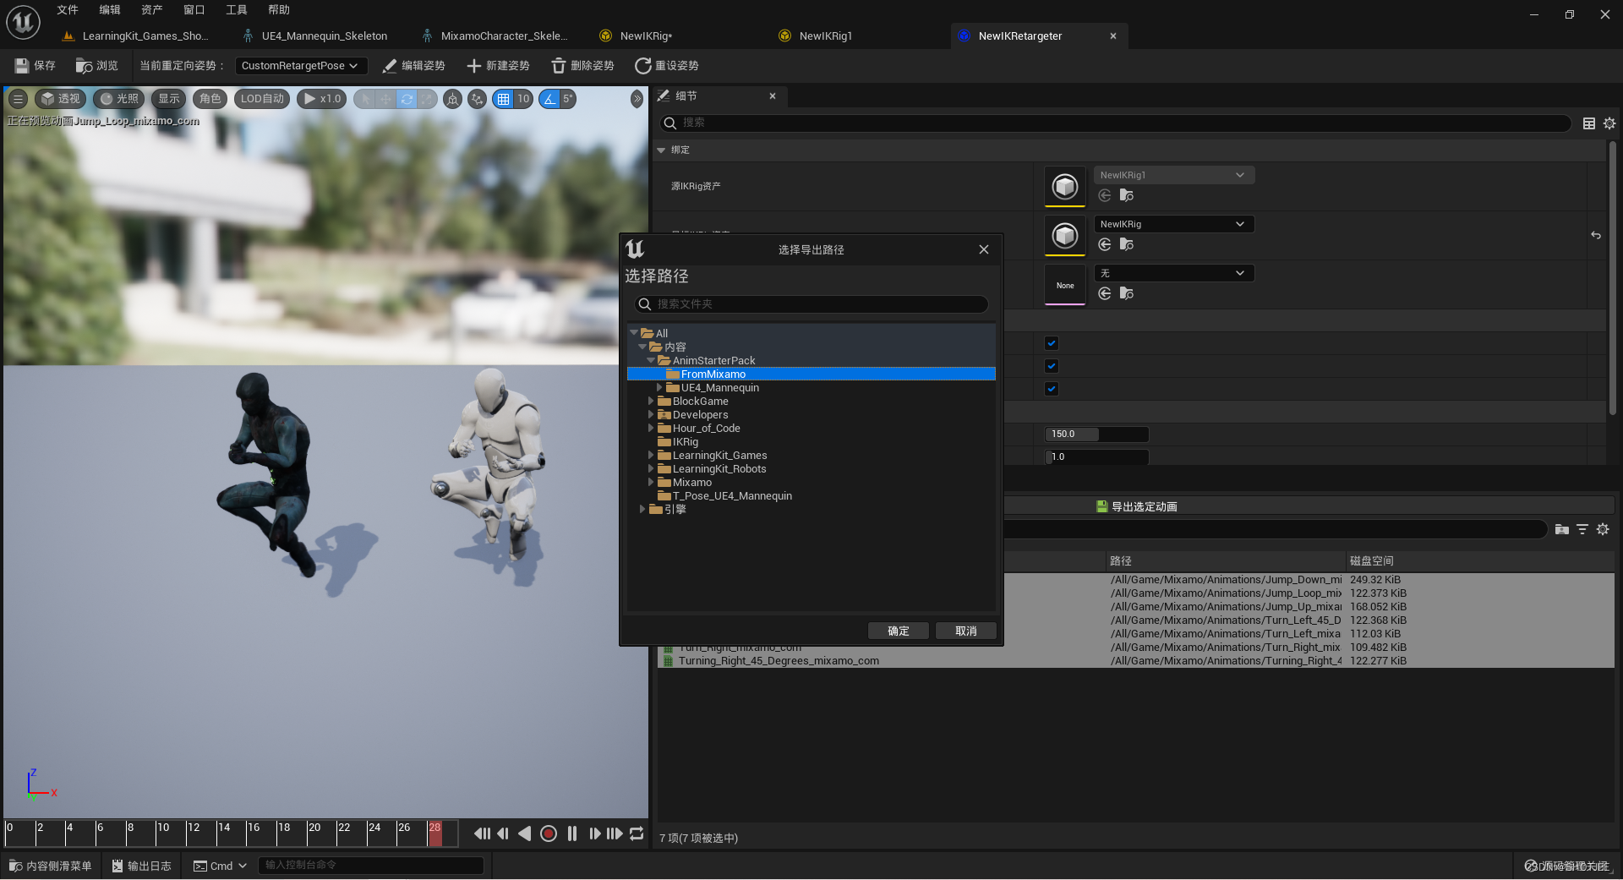The width and height of the screenshot is (1623, 880).
Task: Play animation in reverse
Action: point(525,834)
